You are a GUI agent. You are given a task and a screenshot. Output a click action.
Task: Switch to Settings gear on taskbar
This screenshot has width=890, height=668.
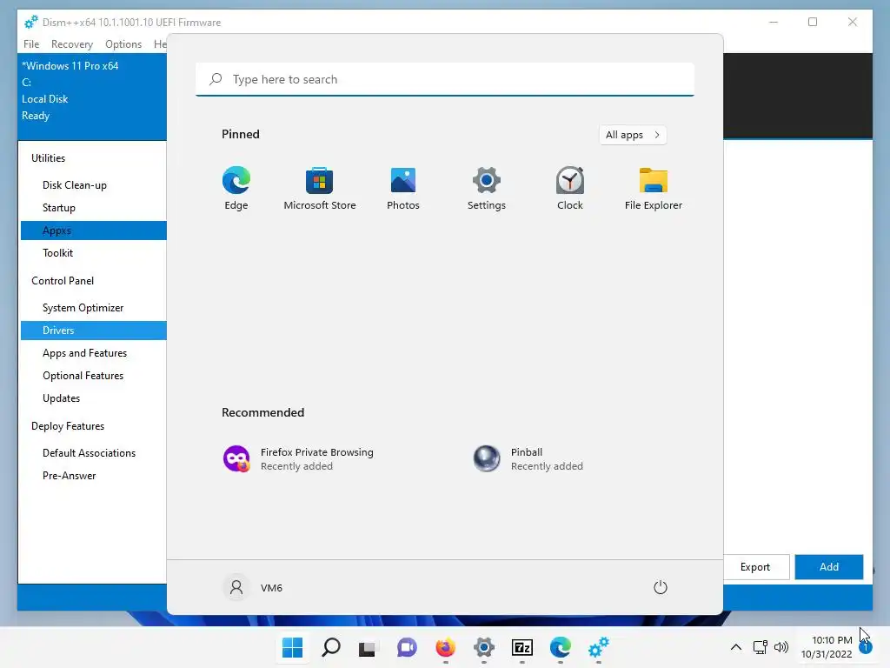pos(483,647)
